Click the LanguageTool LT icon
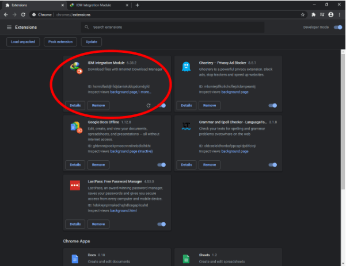 pos(186,126)
